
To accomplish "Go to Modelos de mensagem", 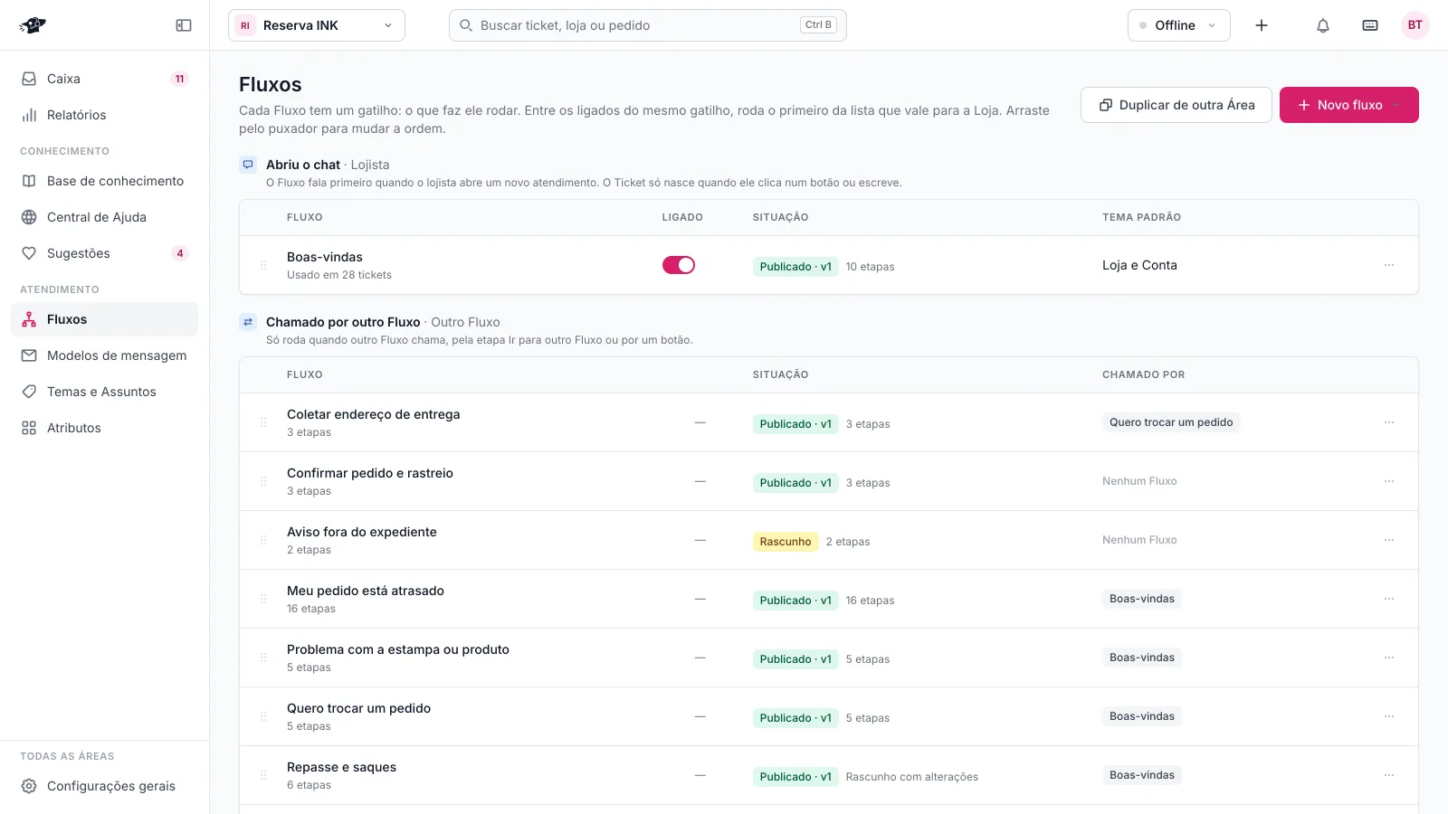I will (105, 355).
